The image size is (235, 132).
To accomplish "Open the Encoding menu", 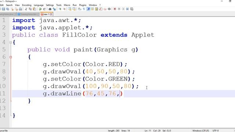I will tap(27, 5).
